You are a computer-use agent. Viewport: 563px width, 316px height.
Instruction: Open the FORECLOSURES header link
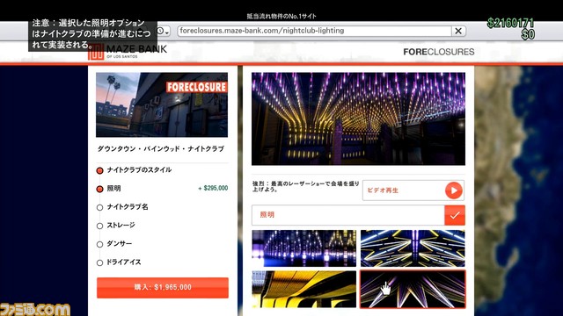[x=438, y=52]
